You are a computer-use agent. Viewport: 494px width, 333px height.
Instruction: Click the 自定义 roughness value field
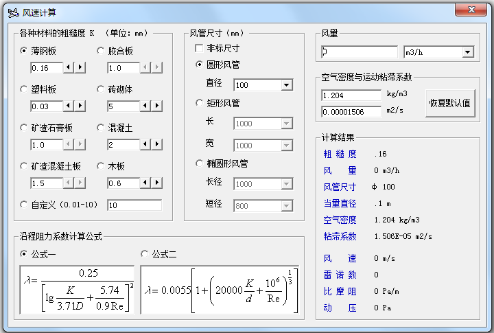tap(134, 205)
